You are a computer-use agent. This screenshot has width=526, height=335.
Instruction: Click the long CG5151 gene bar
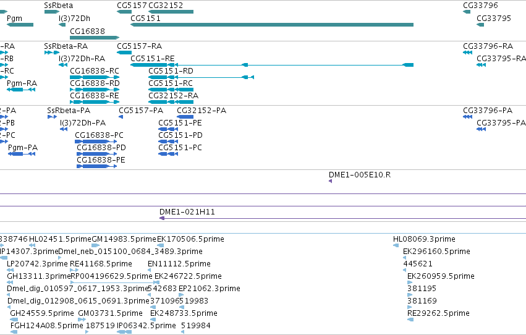(x=272, y=25)
